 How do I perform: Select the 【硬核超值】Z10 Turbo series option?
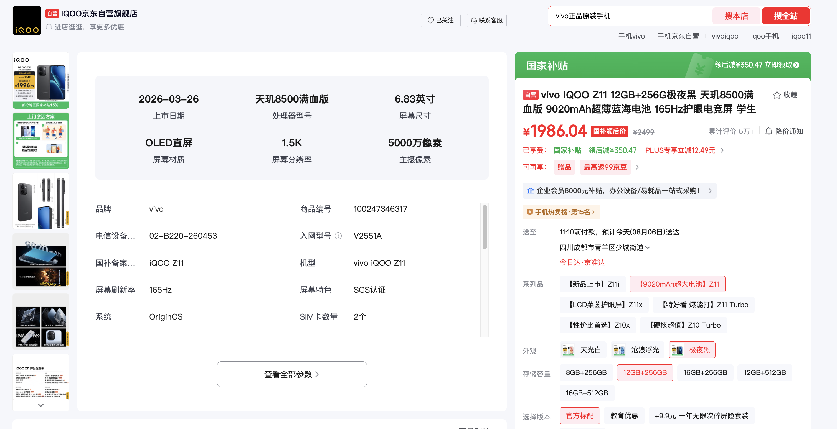(684, 325)
